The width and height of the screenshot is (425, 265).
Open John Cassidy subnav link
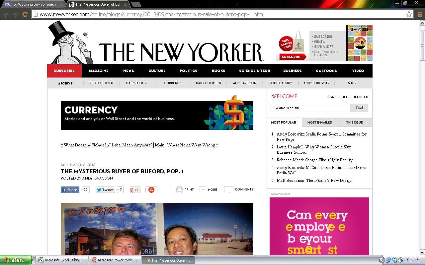coord(281,83)
